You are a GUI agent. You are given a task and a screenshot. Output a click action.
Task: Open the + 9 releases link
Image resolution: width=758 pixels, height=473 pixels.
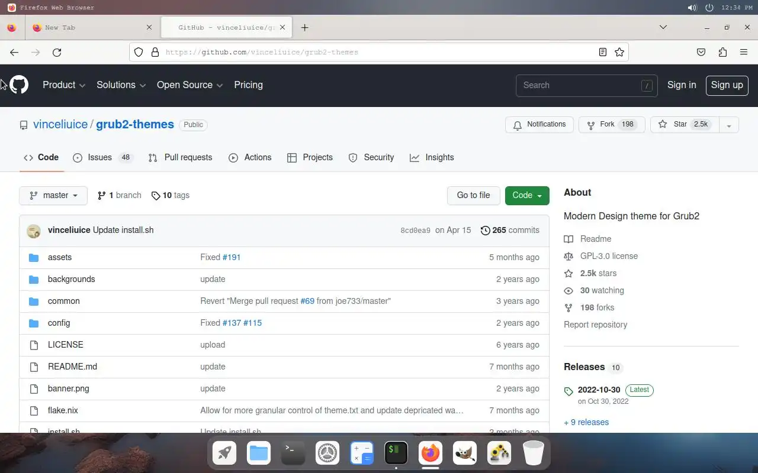pyautogui.click(x=586, y=422)
